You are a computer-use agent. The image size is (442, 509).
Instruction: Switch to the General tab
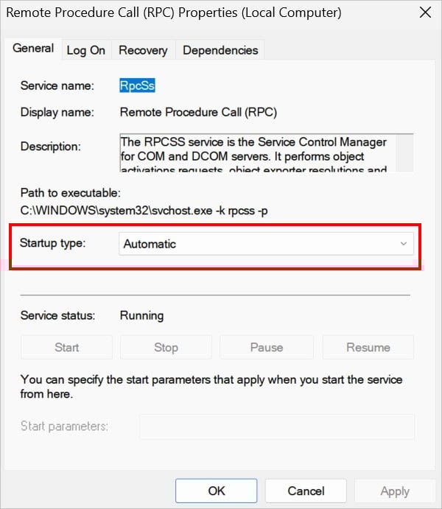33,49
